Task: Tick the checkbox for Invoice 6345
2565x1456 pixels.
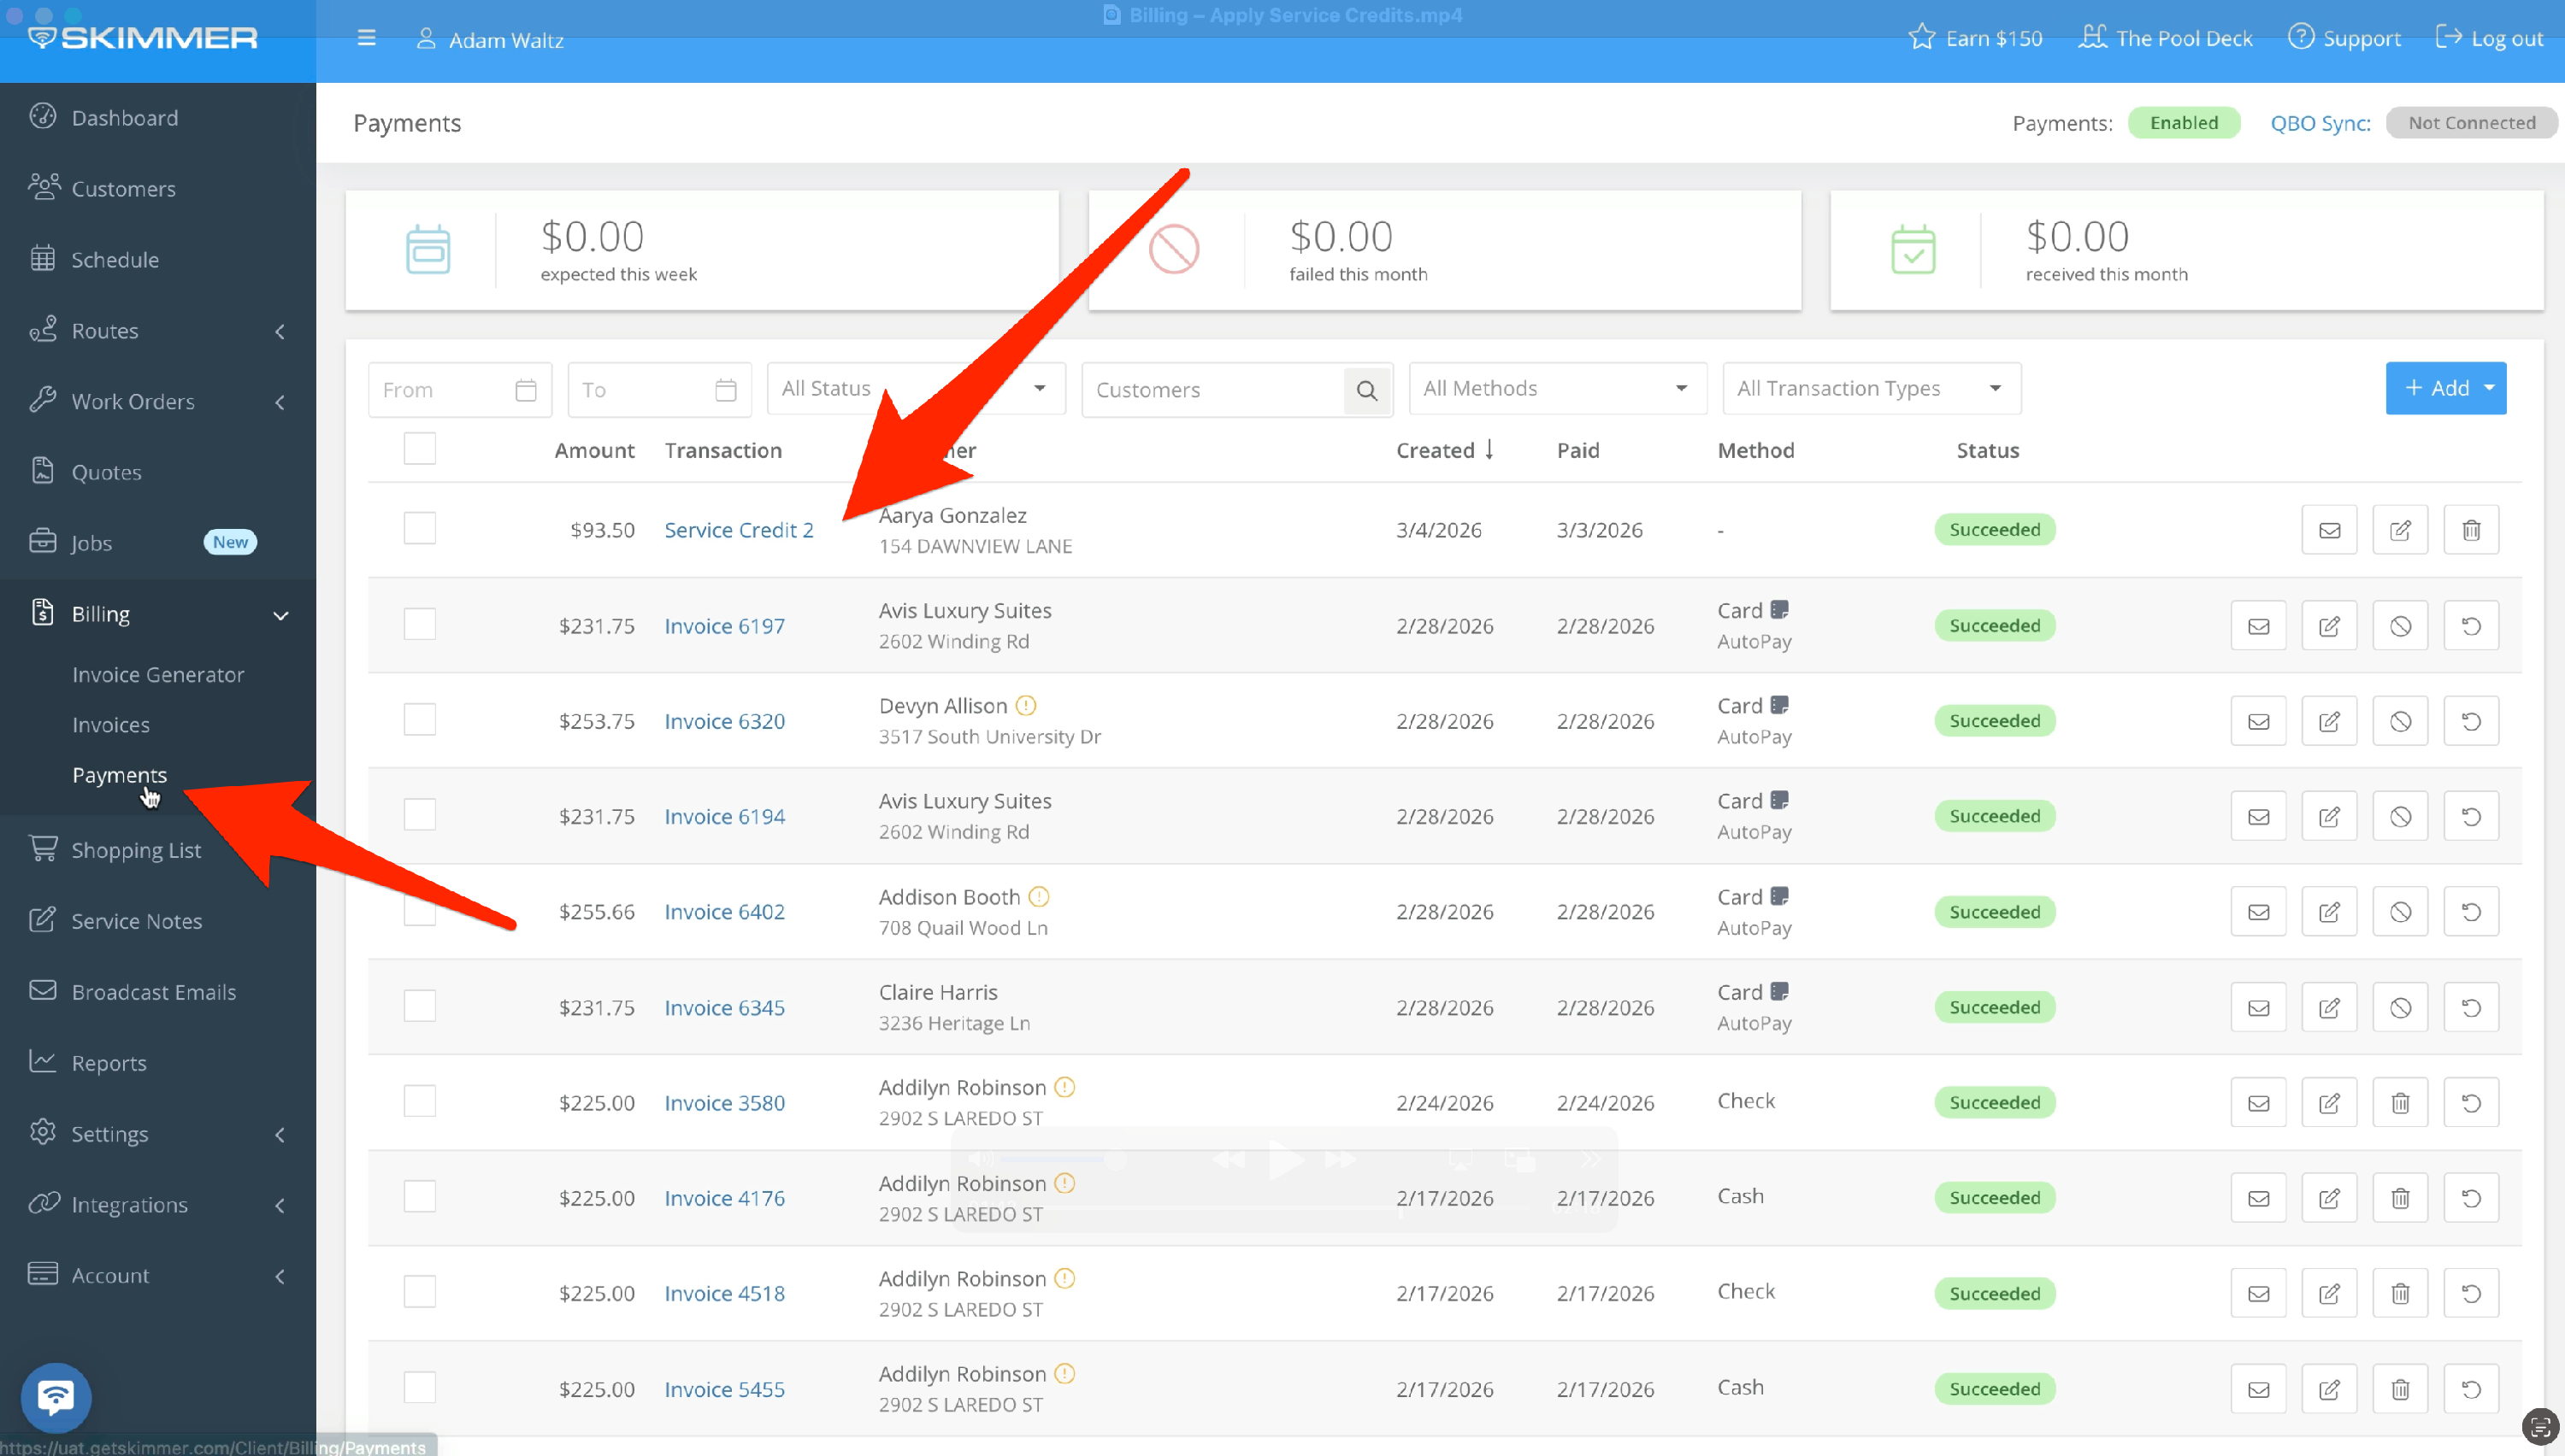Action: coord(419,1006)
